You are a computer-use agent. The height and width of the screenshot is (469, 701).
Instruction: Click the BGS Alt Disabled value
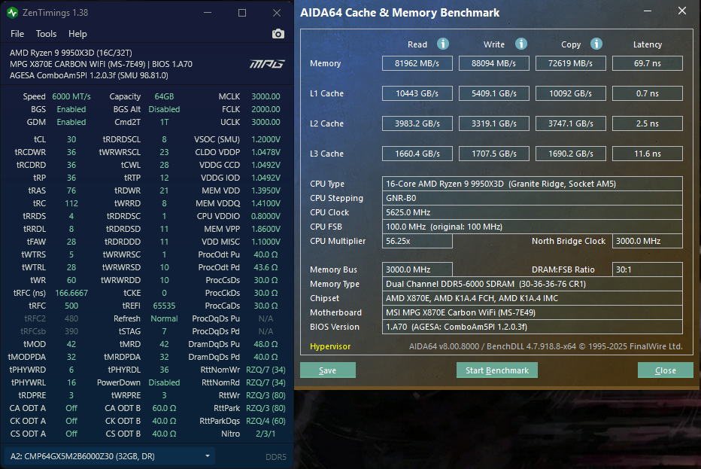[x=164, y=109]
